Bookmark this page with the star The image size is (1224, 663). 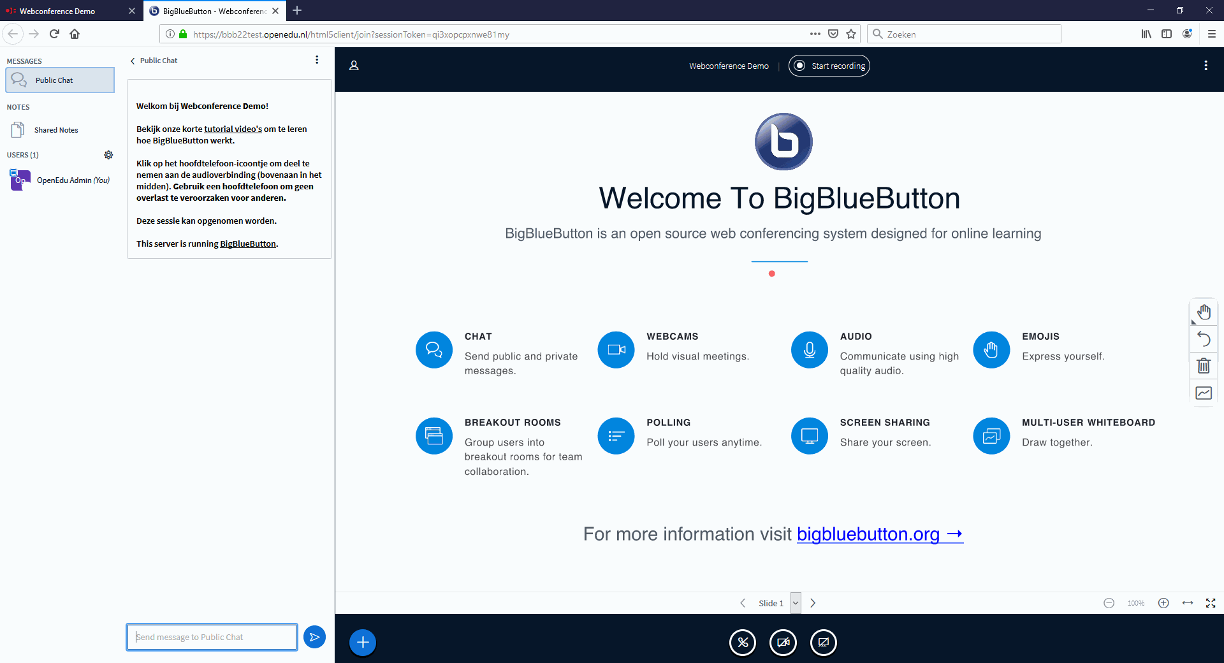[851, 34]
